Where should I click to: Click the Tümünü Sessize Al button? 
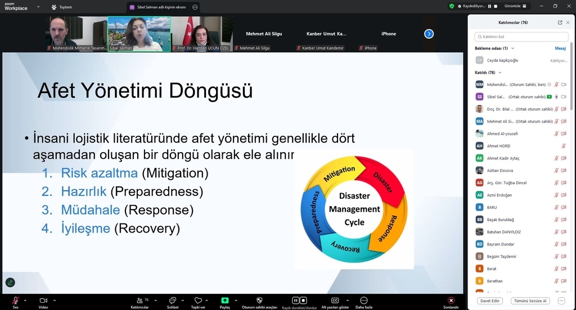tap(529, 301)
